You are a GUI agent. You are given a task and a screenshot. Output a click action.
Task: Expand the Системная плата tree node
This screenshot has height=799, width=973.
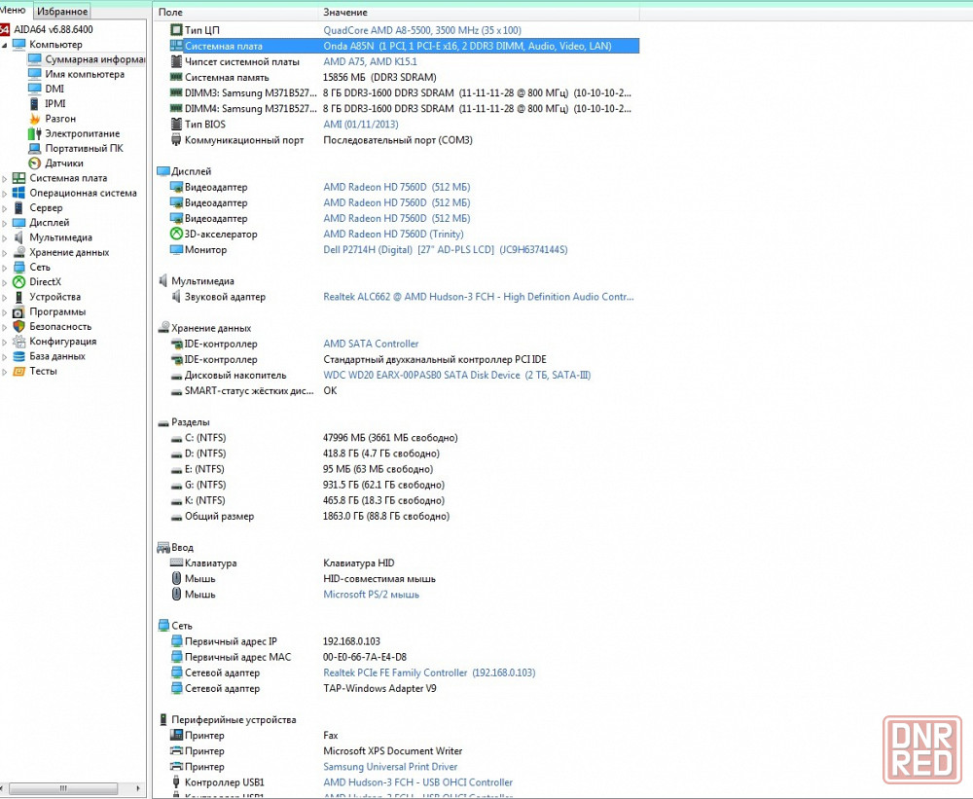(5, 179)
